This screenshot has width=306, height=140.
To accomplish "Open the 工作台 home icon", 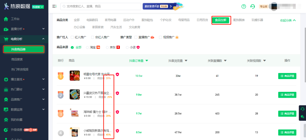I will pyautogui.click(x=6, y=19).
